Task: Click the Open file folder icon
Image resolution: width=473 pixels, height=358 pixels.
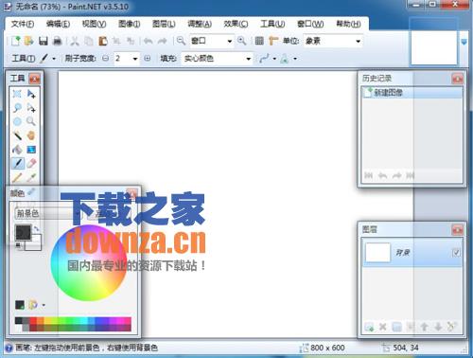Action: click(x=29, y=41)
